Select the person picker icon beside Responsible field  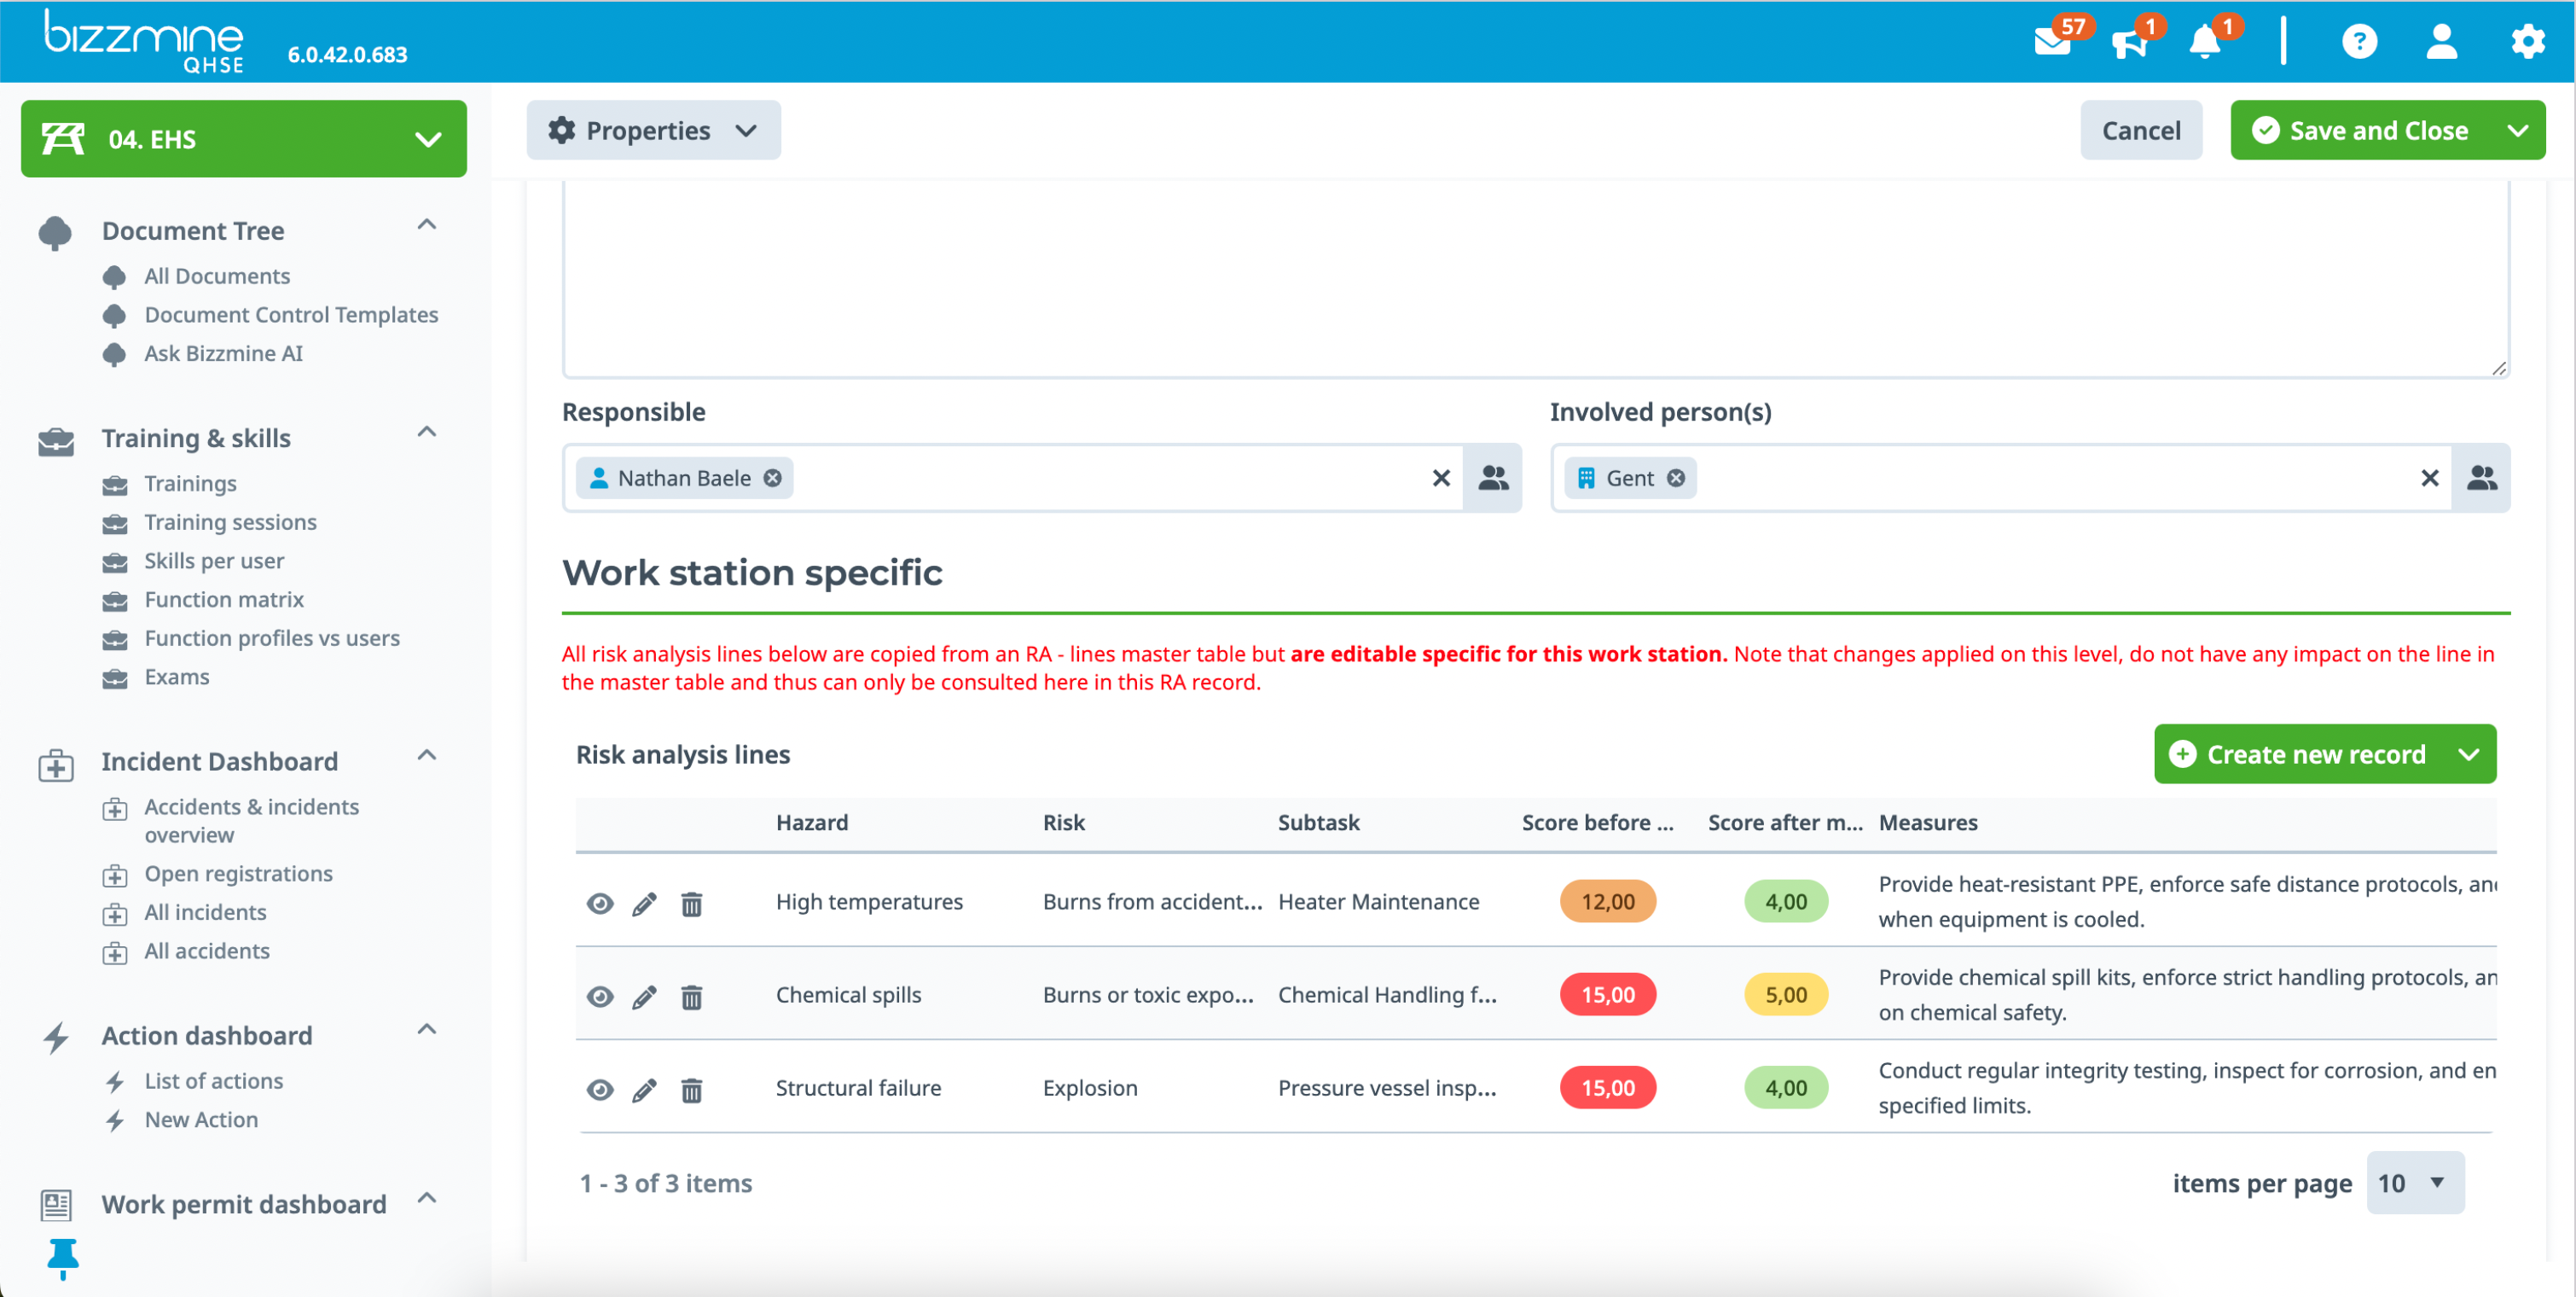(1493, 478)
